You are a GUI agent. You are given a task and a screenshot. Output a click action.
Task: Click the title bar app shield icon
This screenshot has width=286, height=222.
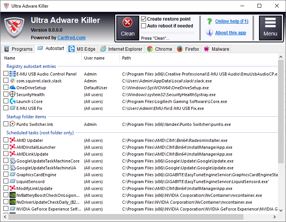click(6, 6)
